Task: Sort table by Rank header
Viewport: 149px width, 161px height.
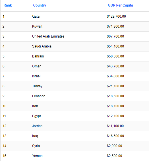Action: pos(8,5)
